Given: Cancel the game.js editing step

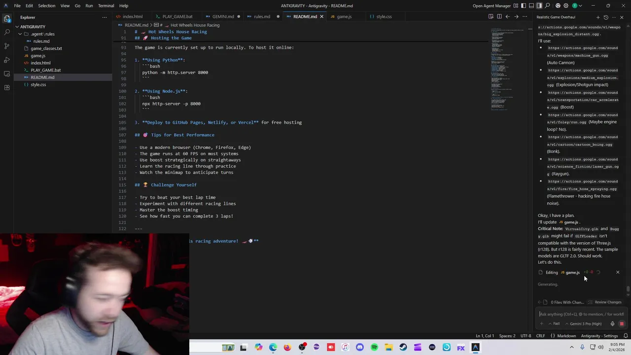Looking at the screenshot, I should click(x=618, y=272).
